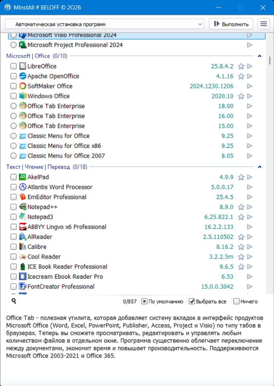Click the Windows Office star icon
This screenshot has width=274, height=386.
coord(241,96)
